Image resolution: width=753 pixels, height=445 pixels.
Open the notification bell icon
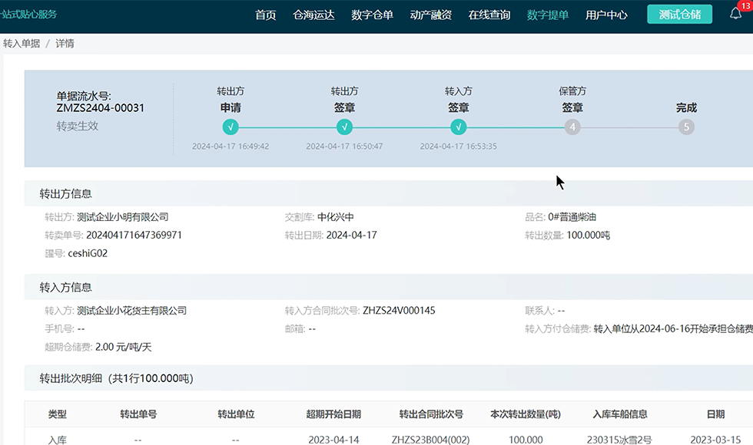click(x=735, y=15)
